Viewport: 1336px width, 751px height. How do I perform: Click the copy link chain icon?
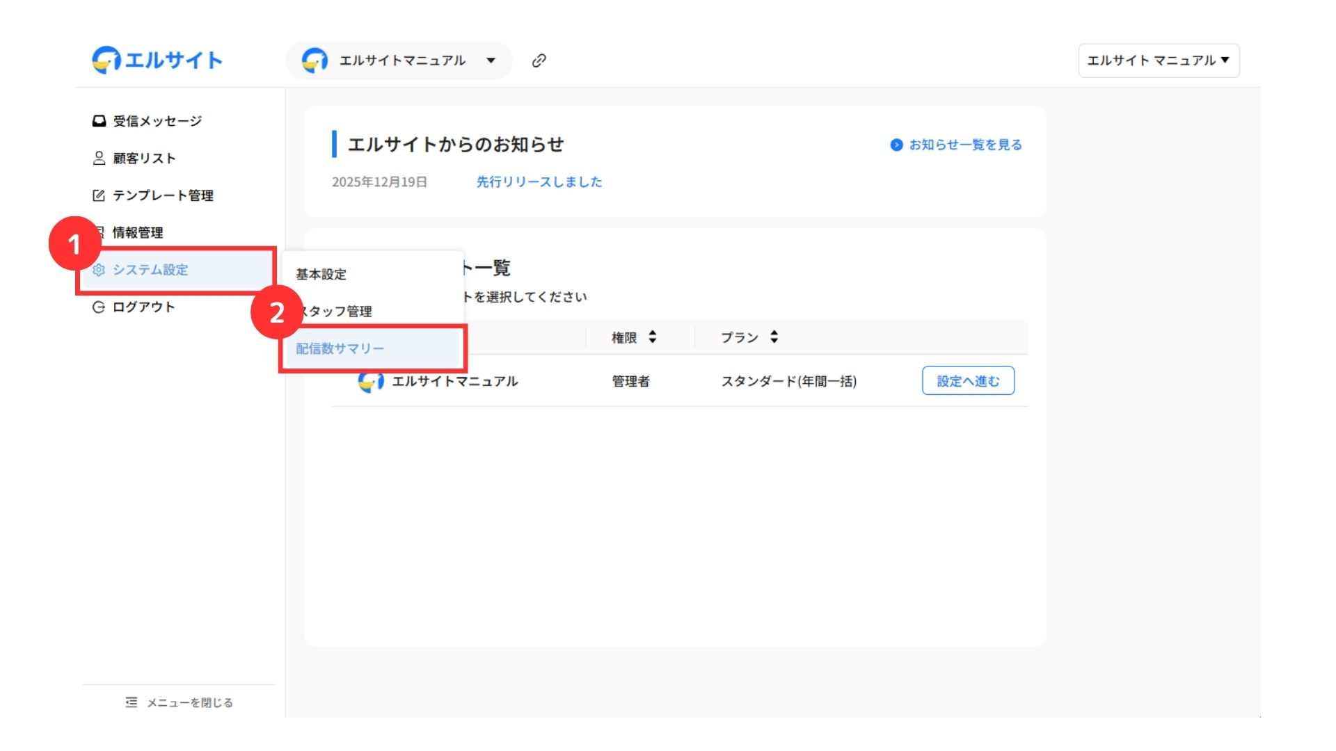point(539,60)
